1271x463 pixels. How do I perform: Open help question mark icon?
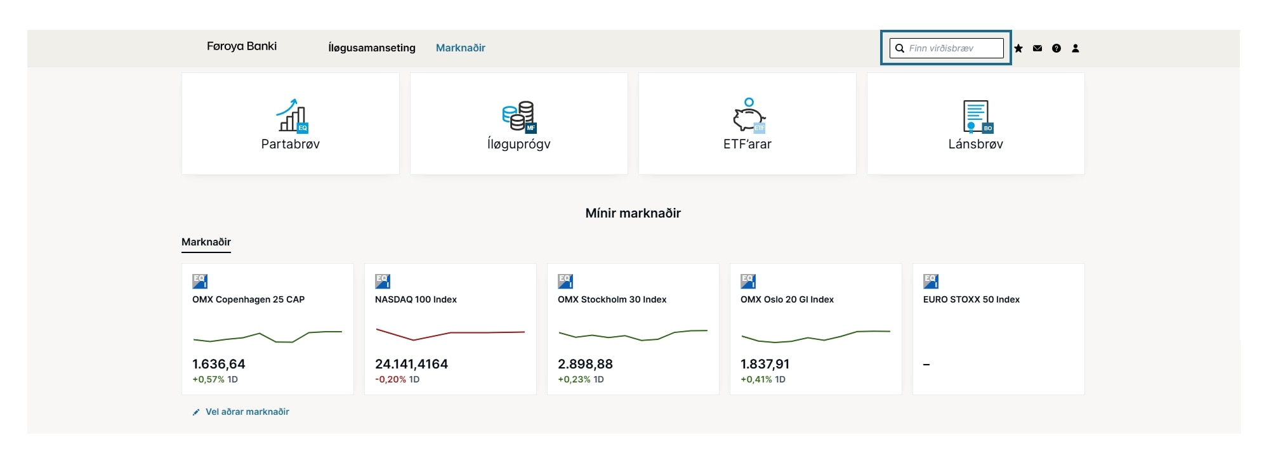1057,48
